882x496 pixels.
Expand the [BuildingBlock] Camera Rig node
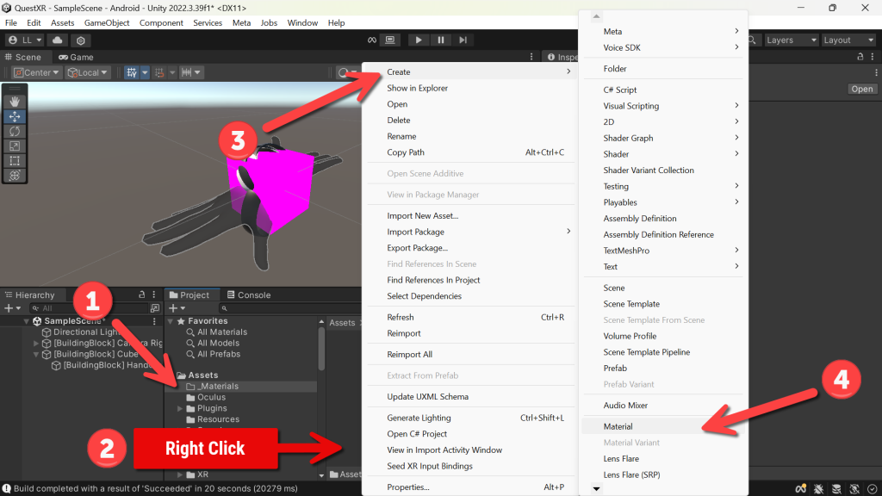coord(36,343)
